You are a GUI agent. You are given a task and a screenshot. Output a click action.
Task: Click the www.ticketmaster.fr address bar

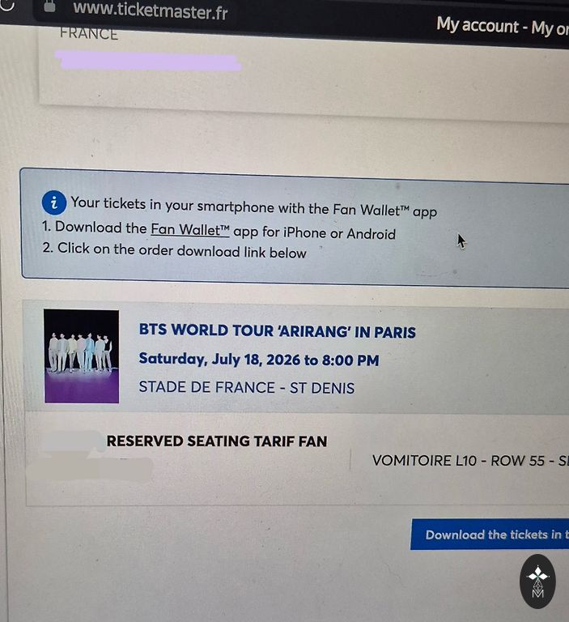151,11
